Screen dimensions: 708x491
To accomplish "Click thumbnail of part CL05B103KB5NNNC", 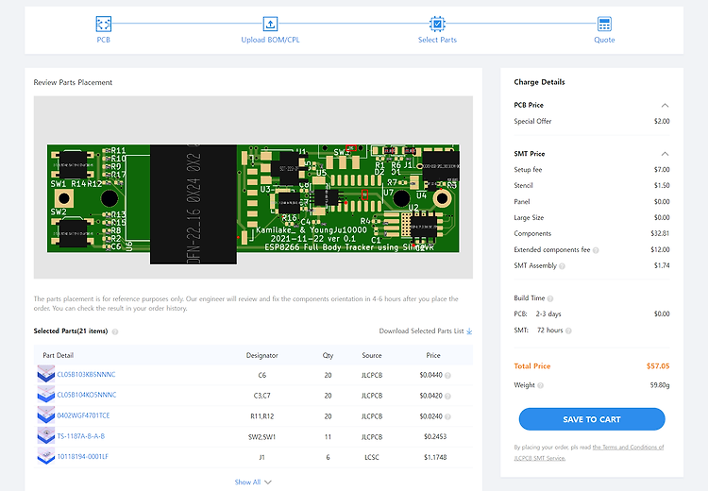I will (x=45, y=375).
